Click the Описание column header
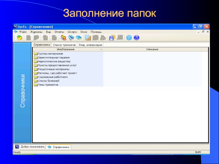This screenshot has height=164, width=219. coord(152,49)
